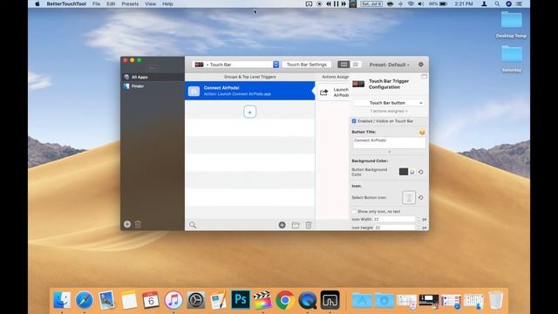This screenshot has height=314, width=558.
Task: Open Photoshop from the Dock
Action: (241, 300)
